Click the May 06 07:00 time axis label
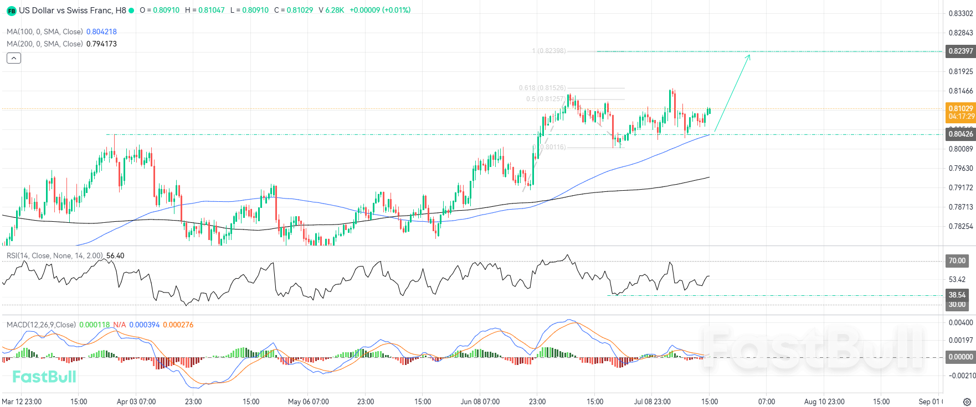976x407 pixels. pos(308,401)
